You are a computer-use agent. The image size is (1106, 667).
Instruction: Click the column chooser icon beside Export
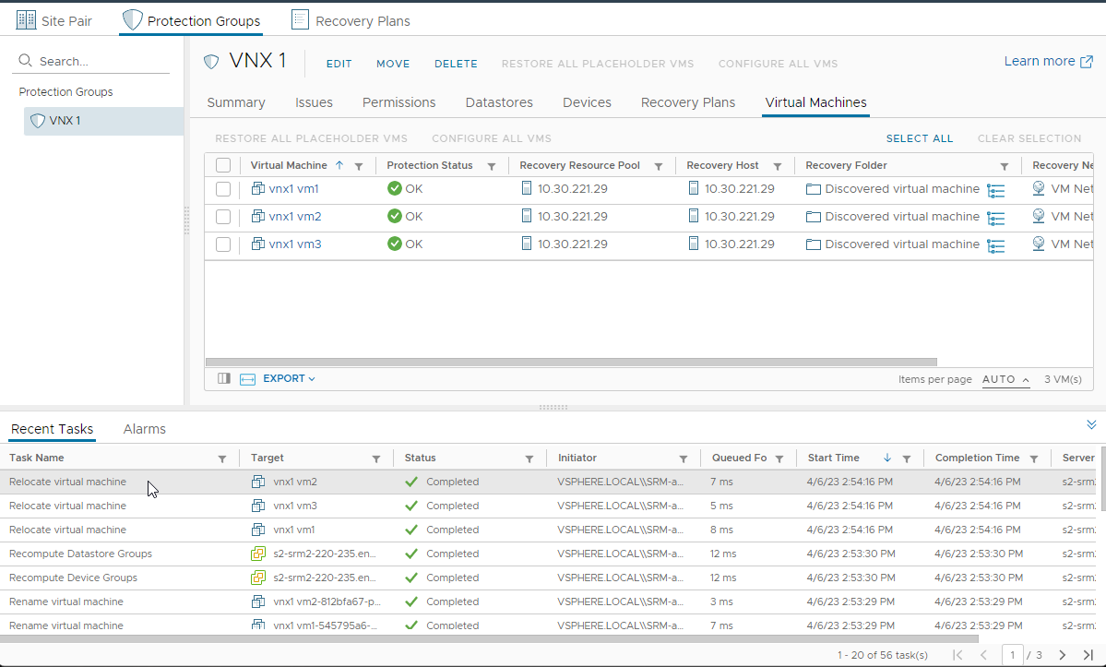tap(223, 378)
